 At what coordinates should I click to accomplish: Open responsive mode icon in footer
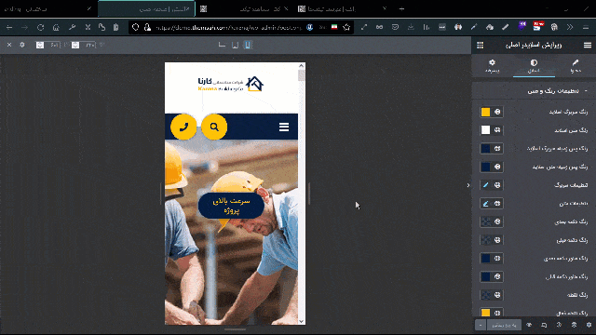click(544, 325)
